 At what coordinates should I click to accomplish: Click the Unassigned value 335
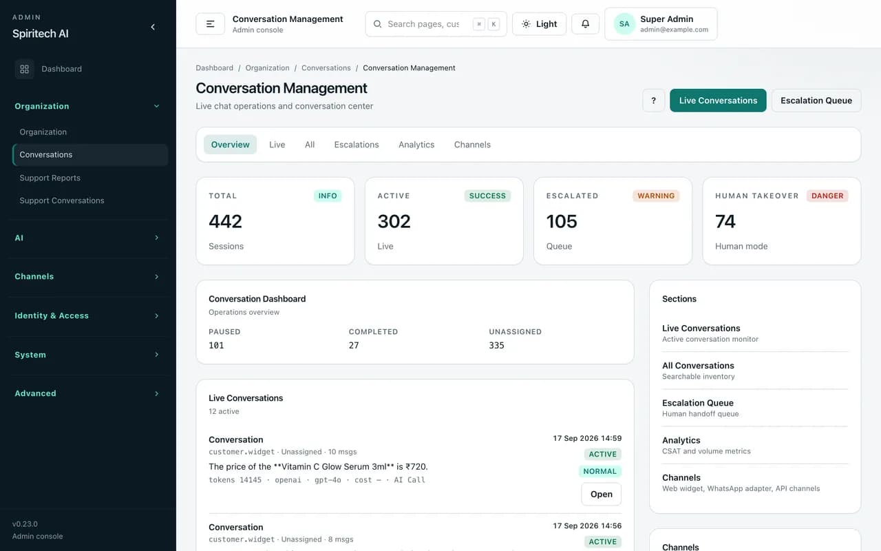pos(497,346)
